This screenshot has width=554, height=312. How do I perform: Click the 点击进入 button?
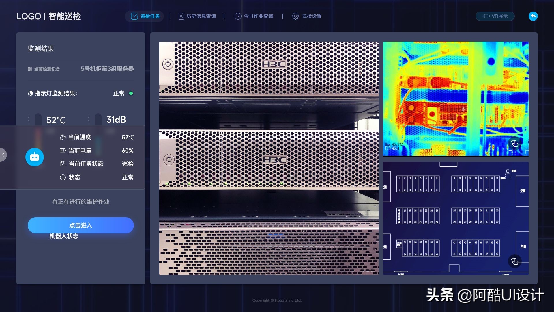[x=81, y=225]
